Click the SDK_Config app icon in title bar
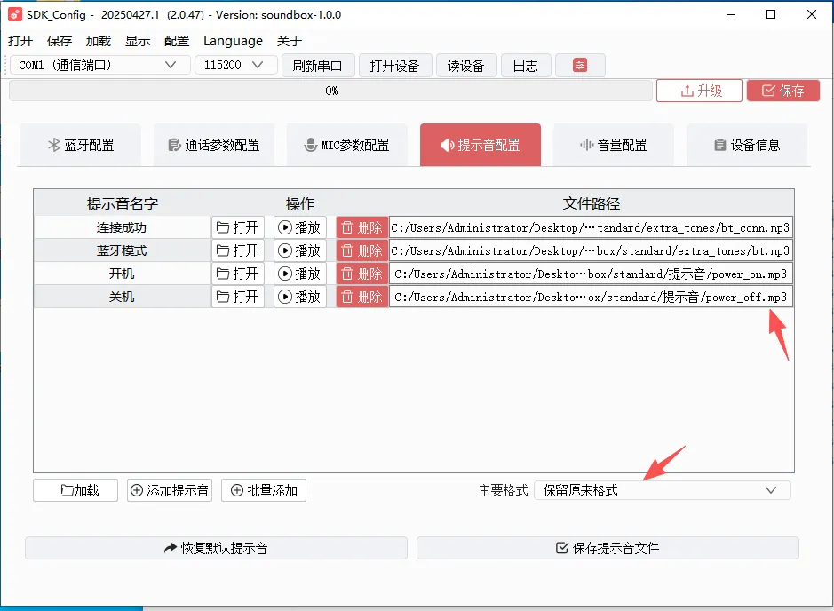834x611 pixels. (15, 14)
